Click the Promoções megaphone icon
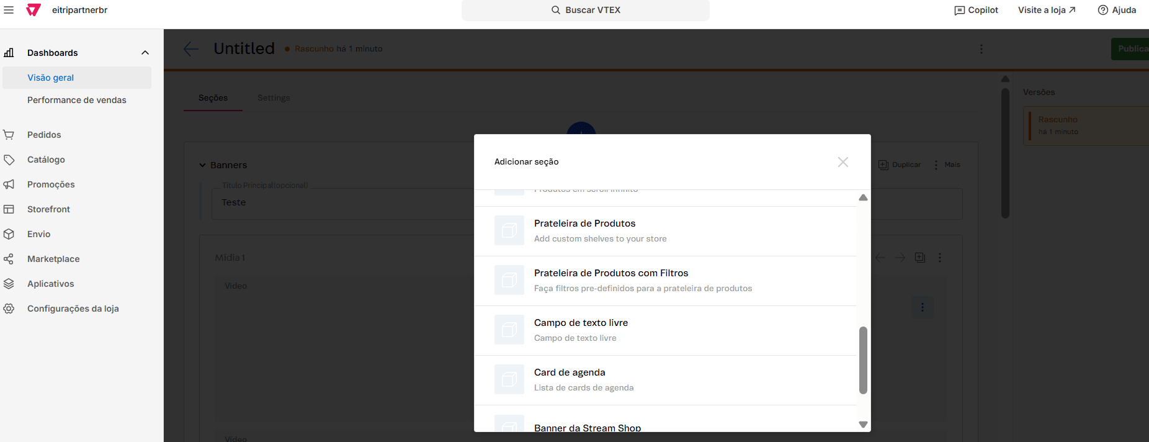Screen dimensions: 1149x442 (x=9, y=184)
